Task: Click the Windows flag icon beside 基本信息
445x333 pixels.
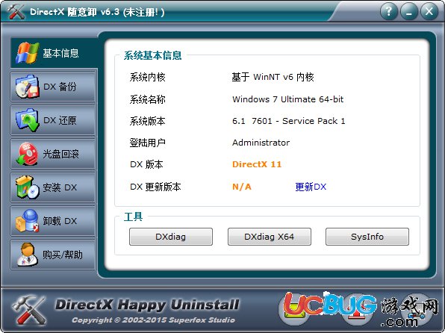Action: click(x=27, y=53)
